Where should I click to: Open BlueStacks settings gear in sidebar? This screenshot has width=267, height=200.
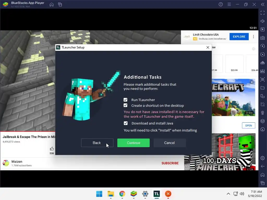(x=262, y=158)
